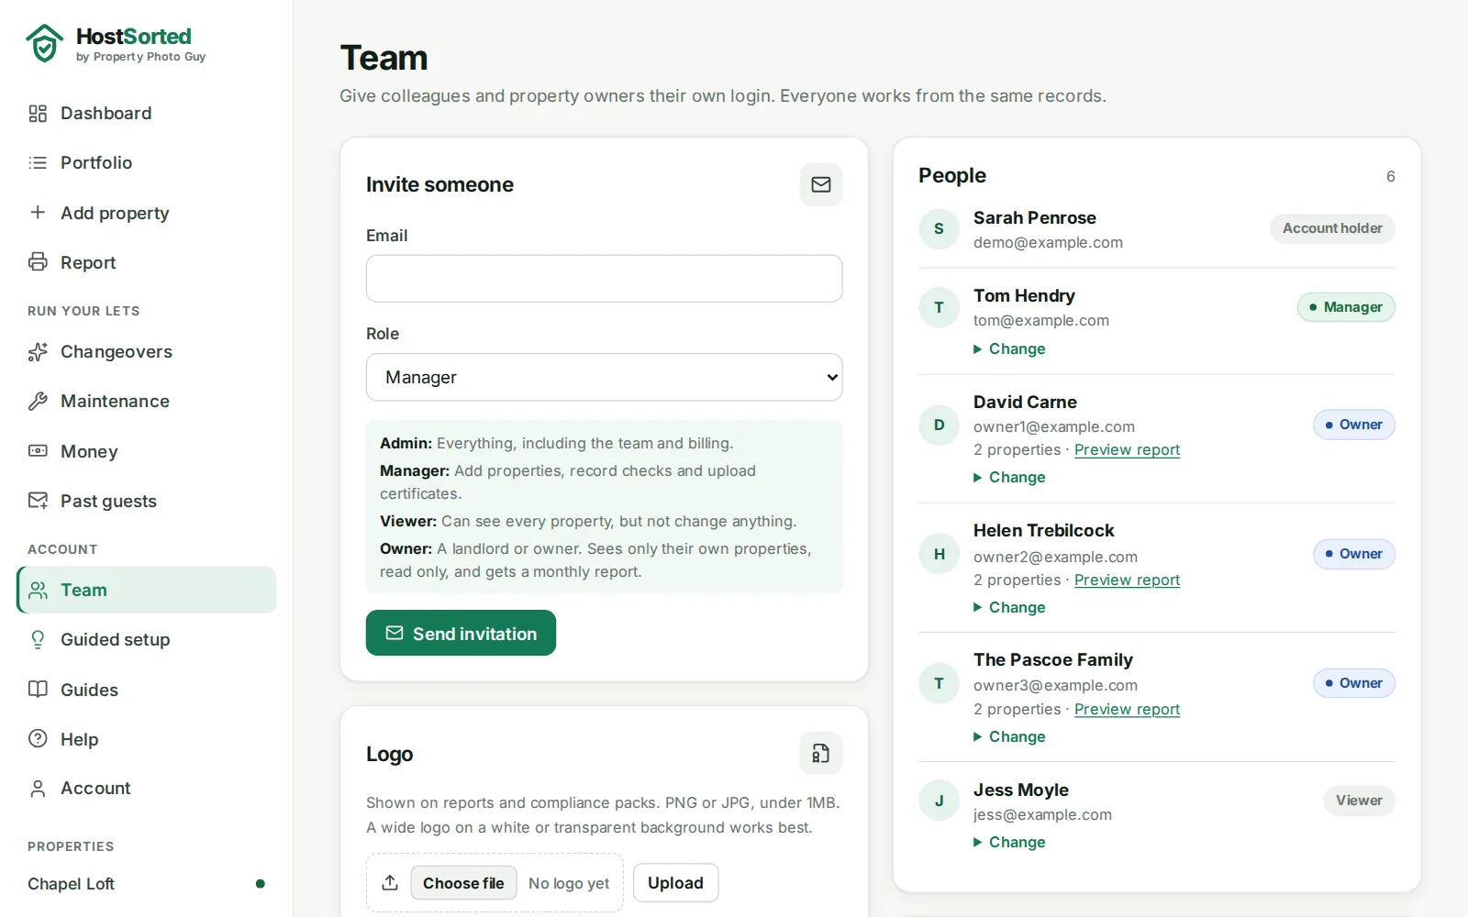The height and width of the screenshot is (917, 1468).
Task: Click the upload arrow icon beside Choose file
Action: coord(390,883)
